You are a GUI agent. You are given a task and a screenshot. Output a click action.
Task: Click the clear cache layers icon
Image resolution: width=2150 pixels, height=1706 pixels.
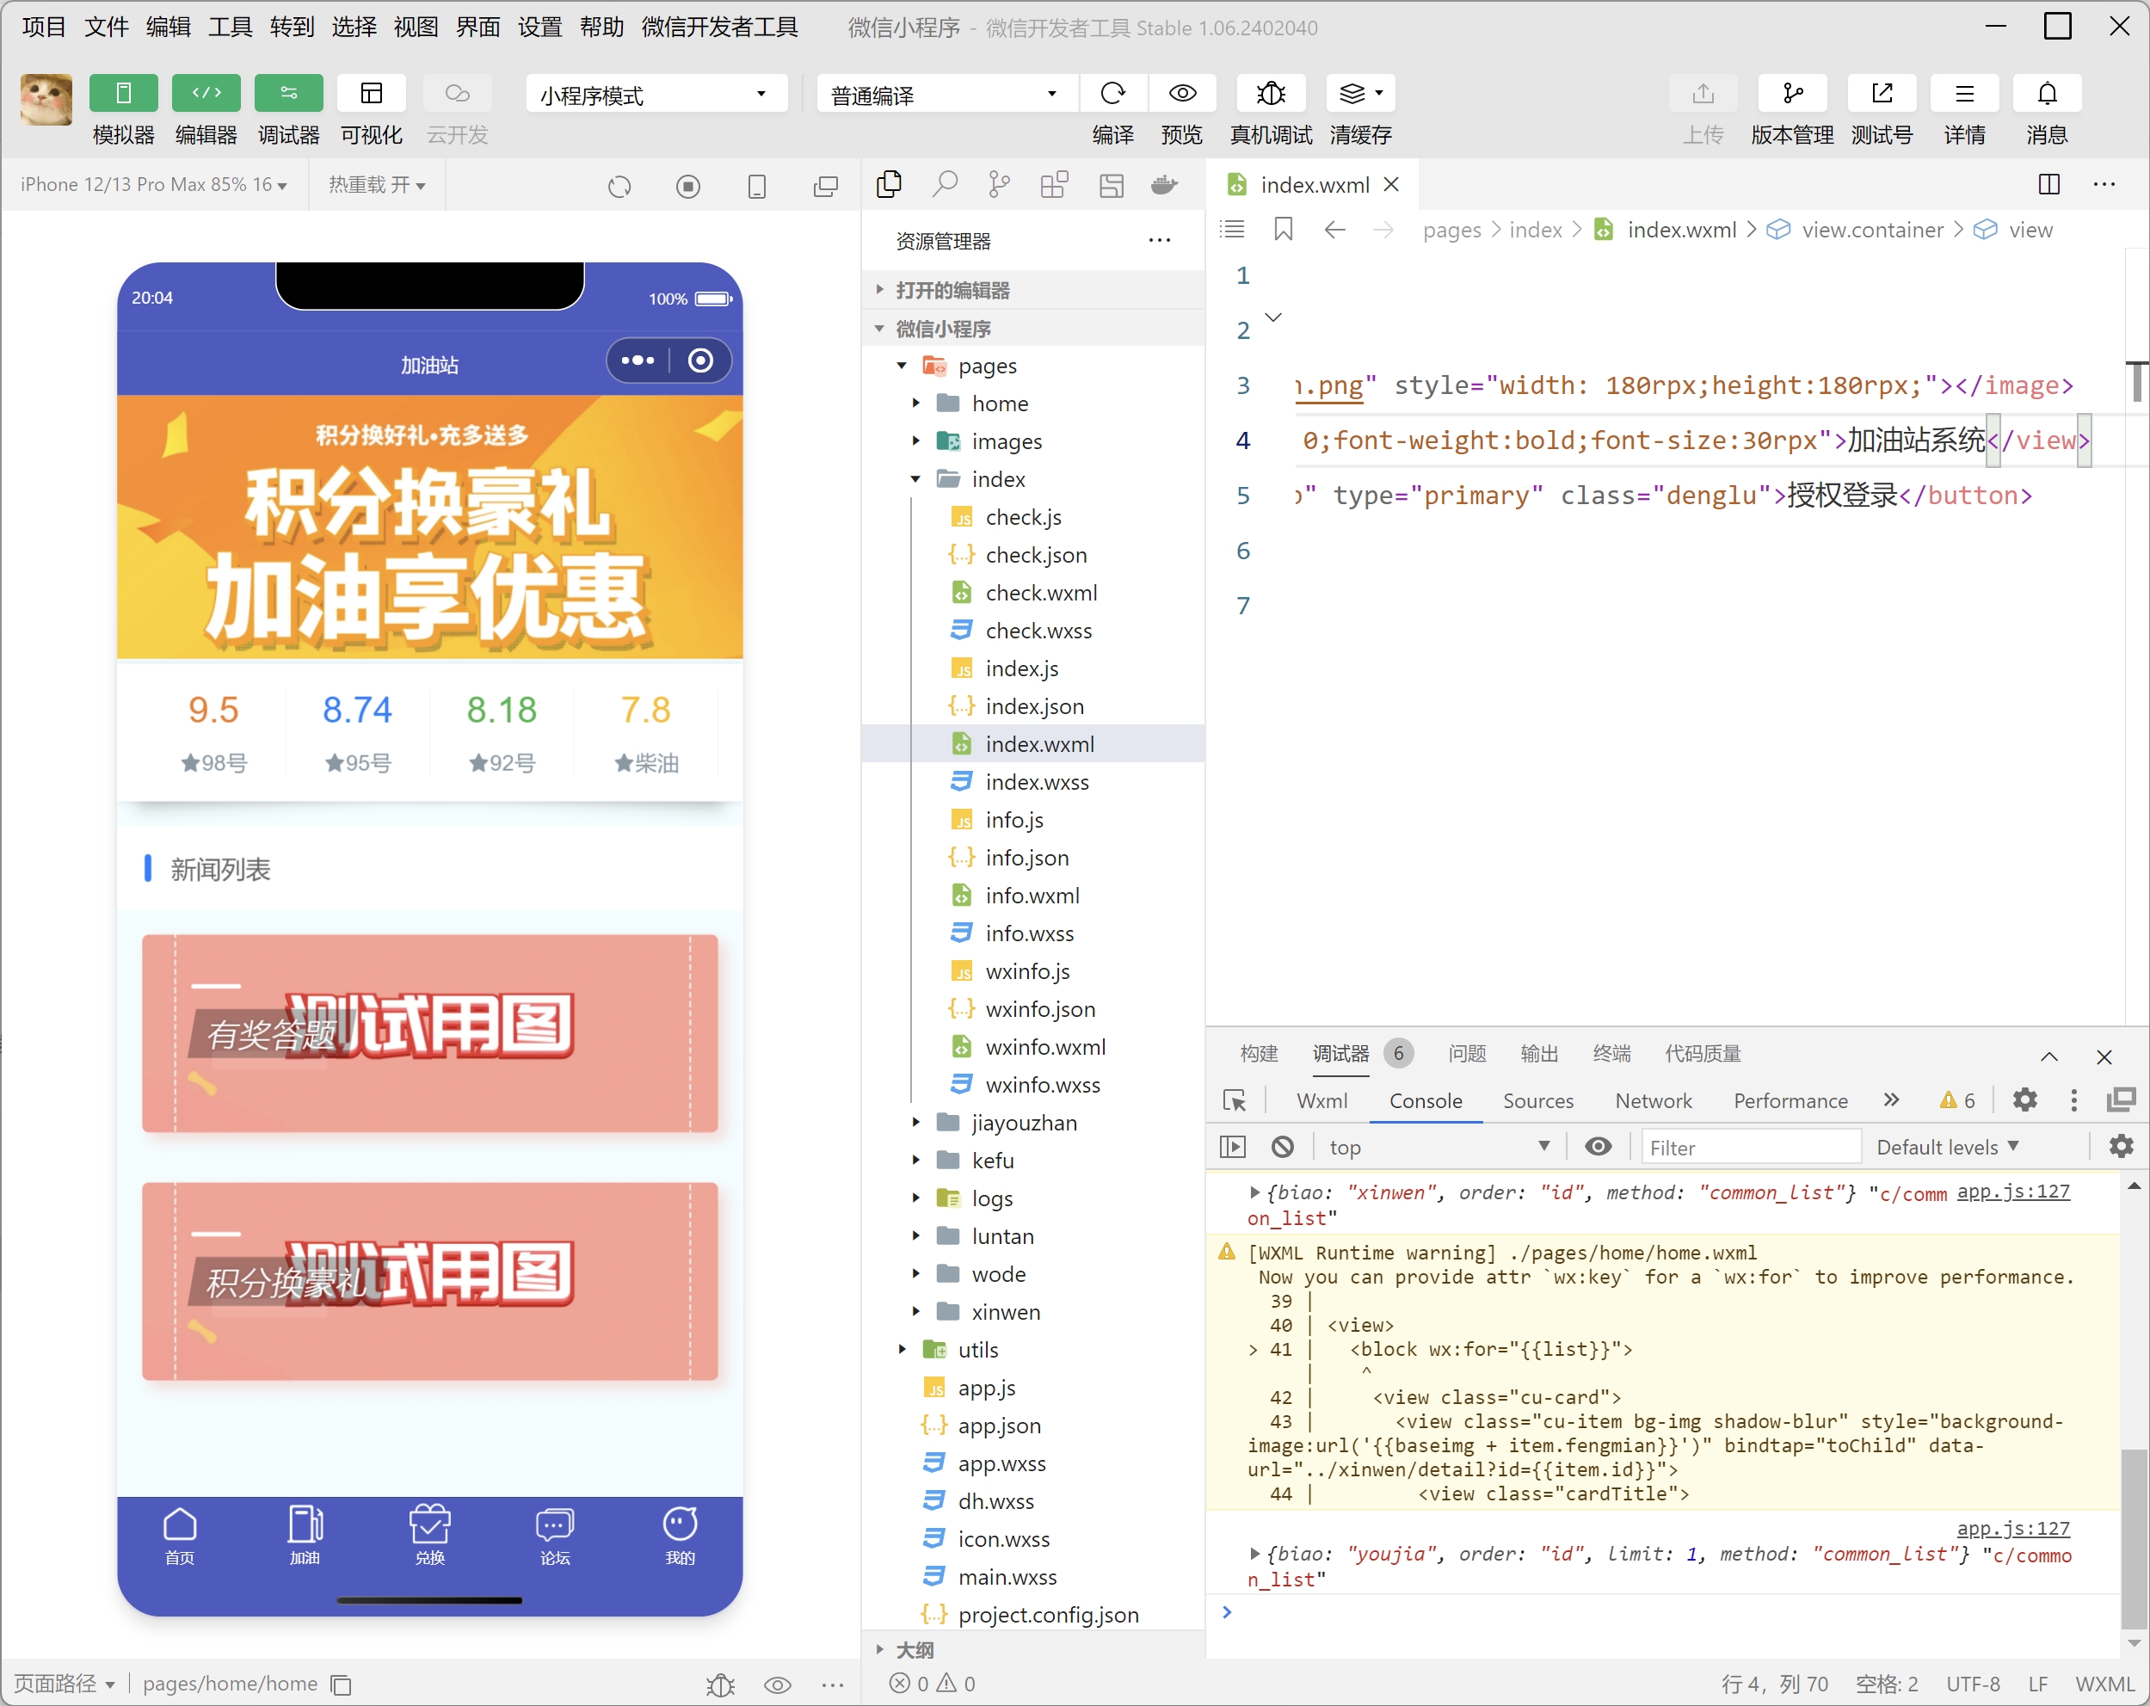(1360, 94)
